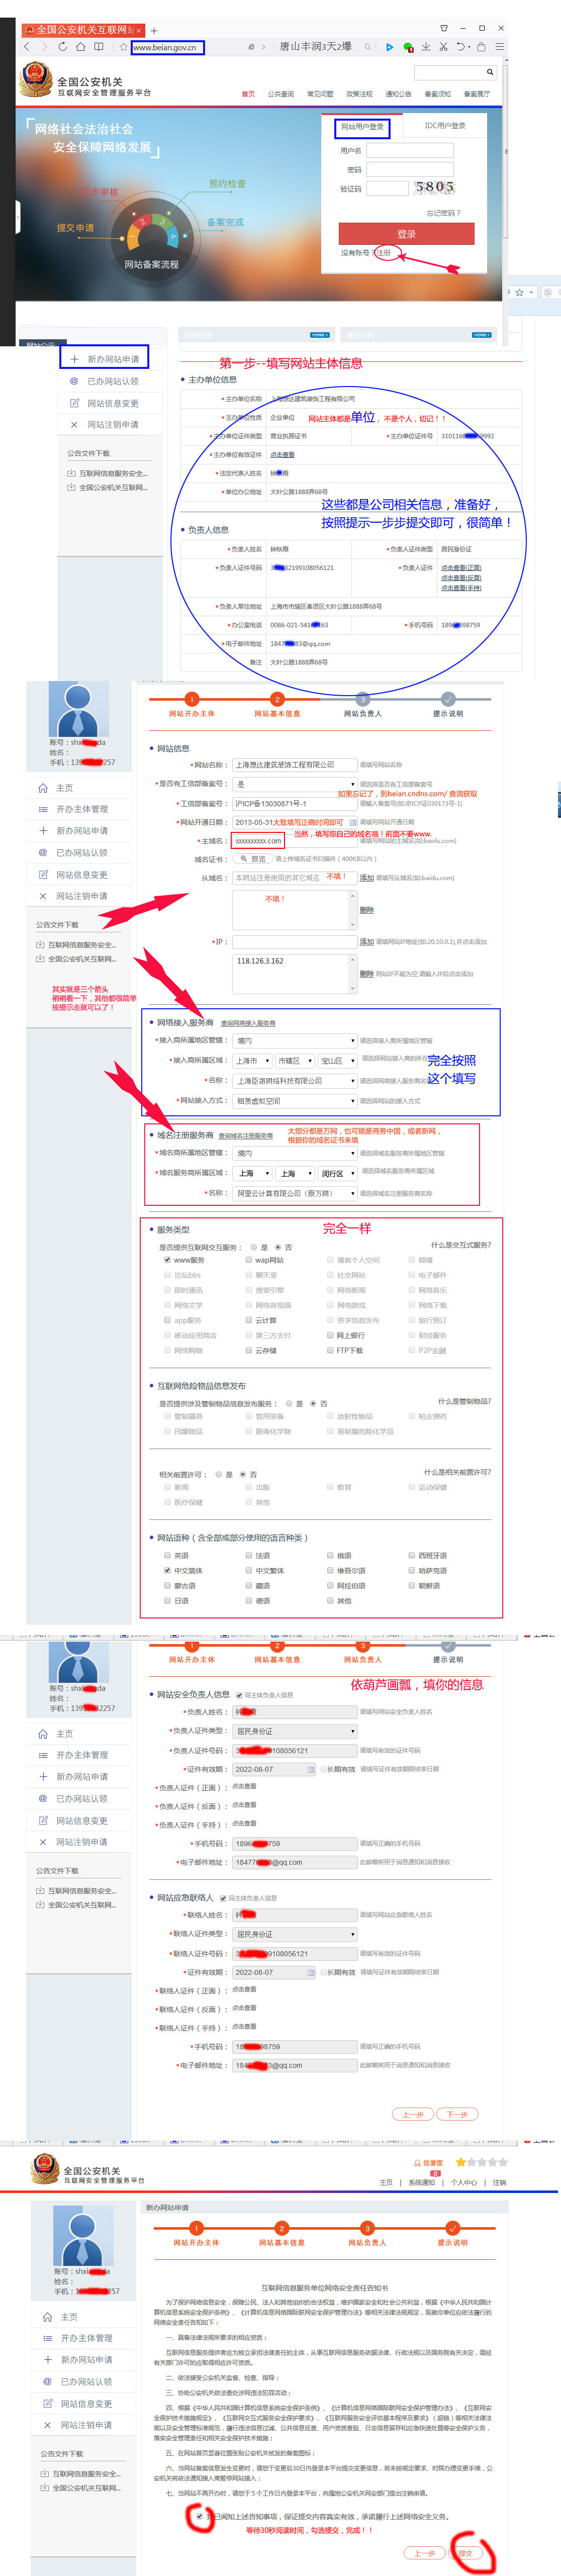Check the 中文繁体 language checkbox

coord(249,1570)
